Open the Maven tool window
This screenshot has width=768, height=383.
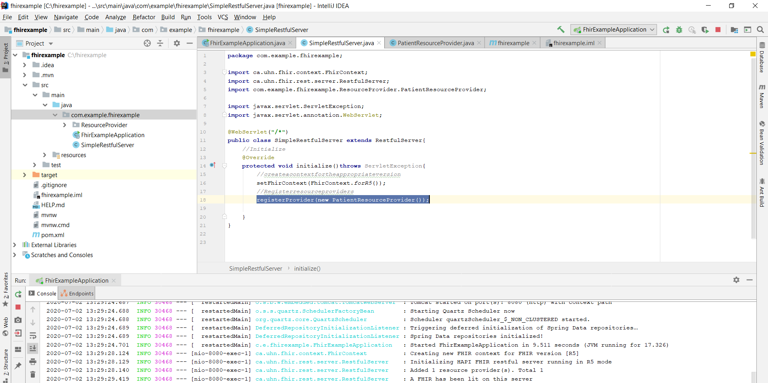click(762, 96)
